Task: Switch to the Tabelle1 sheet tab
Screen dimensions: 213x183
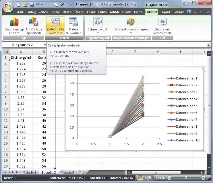Action: (30, 173)
